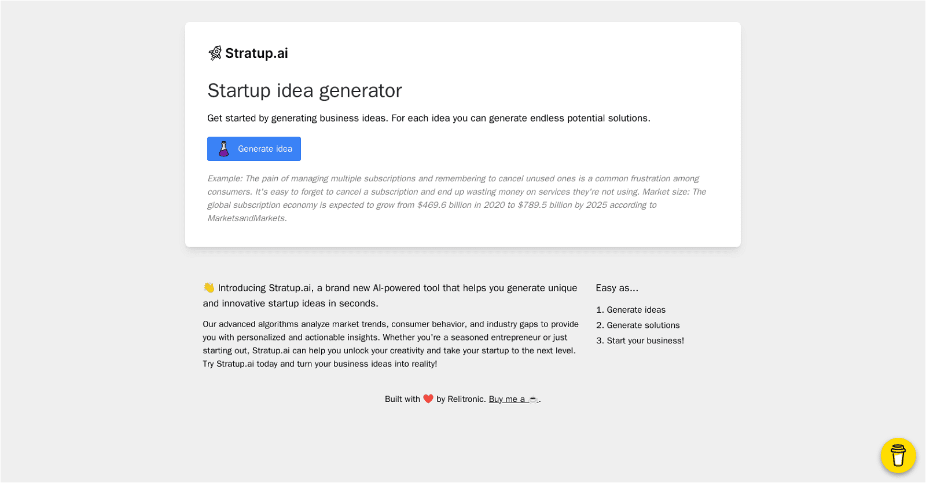
Task: Click the Relitronic name in the footer
Action: 466,398
